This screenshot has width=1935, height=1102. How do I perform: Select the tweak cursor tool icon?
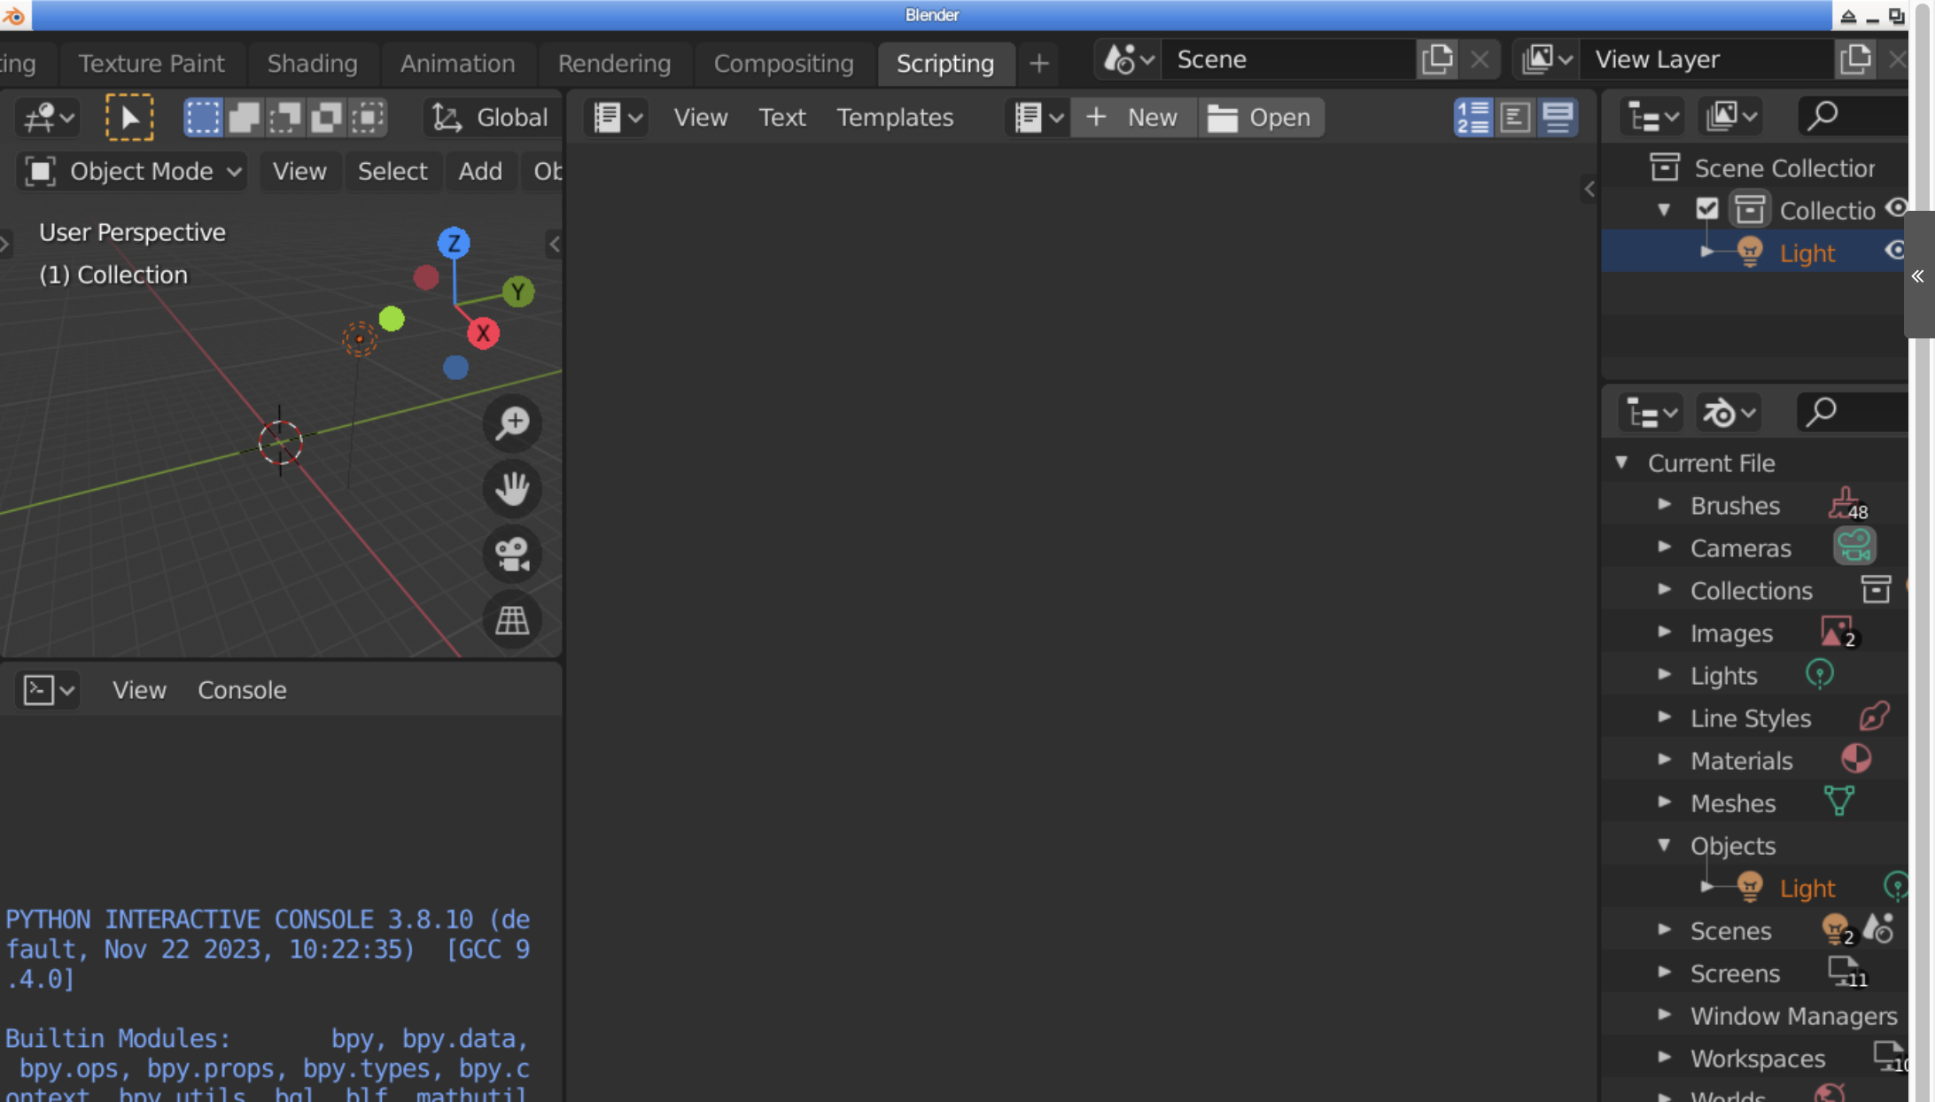point(129,117)
